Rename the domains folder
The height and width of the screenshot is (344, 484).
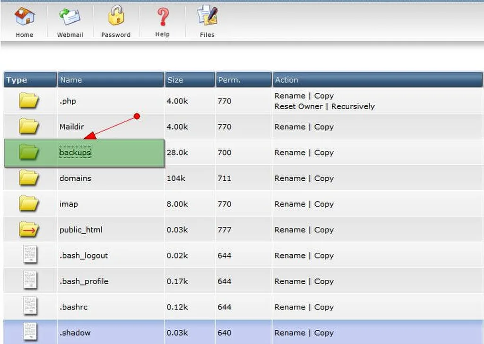(x=290, y=178)
